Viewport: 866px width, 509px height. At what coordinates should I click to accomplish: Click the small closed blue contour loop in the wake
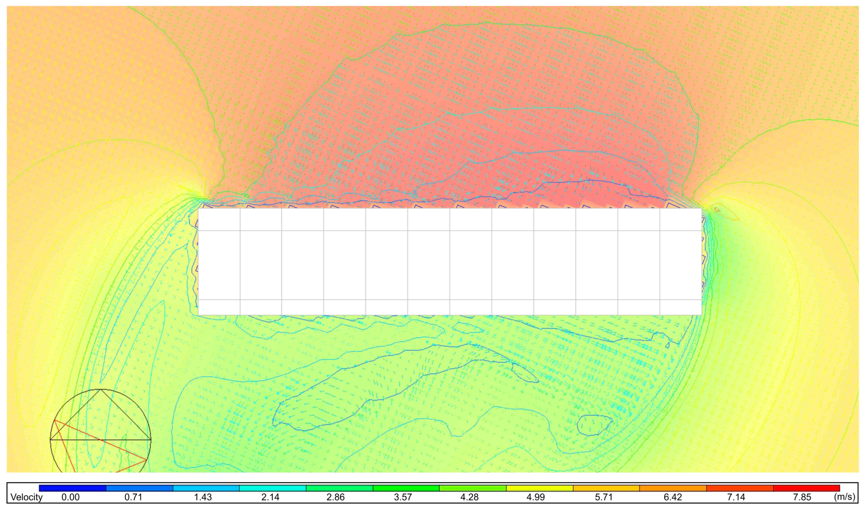[595, 425]
